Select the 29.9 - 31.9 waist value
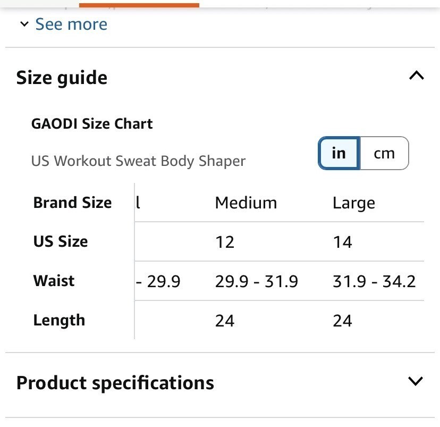The height and width of the screenshot is (427, 440). coord(256,281)
